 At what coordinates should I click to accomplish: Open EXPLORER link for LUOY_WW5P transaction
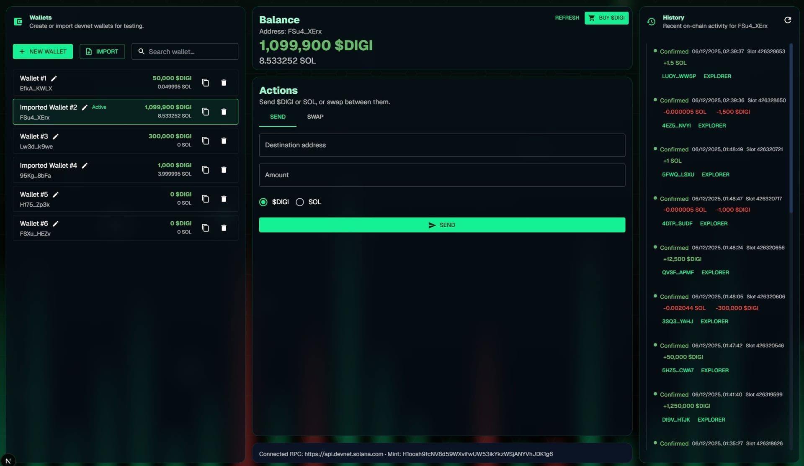pos(717,76)
